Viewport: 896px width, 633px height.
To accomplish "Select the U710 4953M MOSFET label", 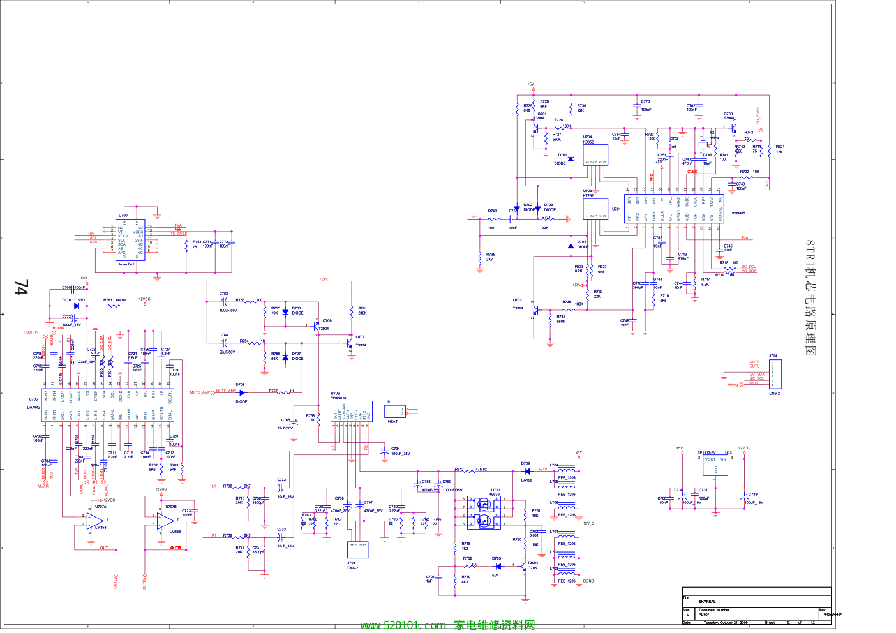I will (x=495, y=492).
